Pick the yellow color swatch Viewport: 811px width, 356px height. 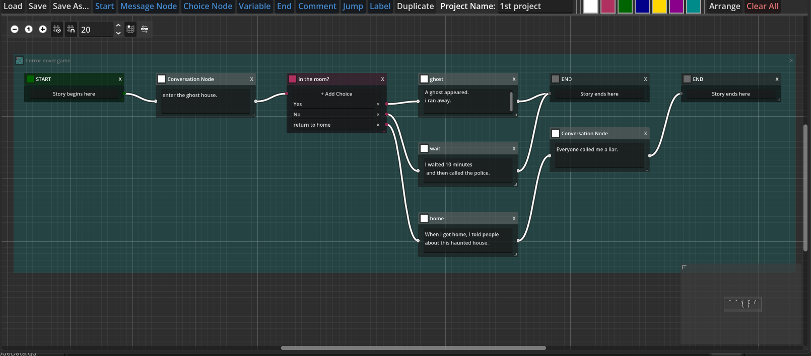[x=659, y=7]
